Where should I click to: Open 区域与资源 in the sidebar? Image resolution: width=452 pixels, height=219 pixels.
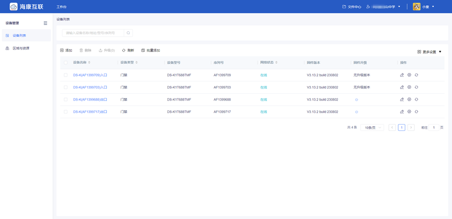[x=21, y=48]
